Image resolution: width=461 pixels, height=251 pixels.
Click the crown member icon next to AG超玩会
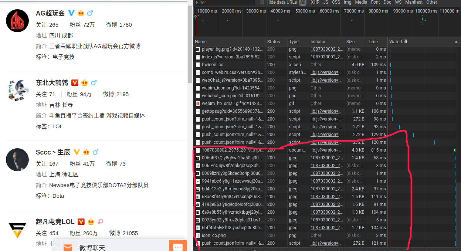coord(81,13)
